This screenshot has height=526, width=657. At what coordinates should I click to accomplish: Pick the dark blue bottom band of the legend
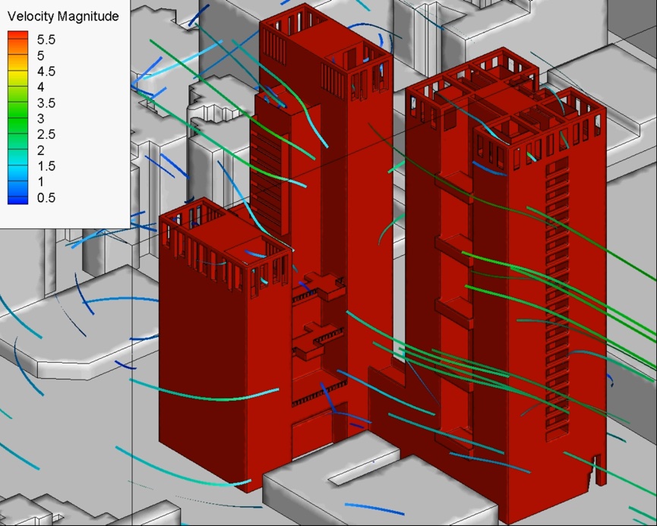point(17,200)
